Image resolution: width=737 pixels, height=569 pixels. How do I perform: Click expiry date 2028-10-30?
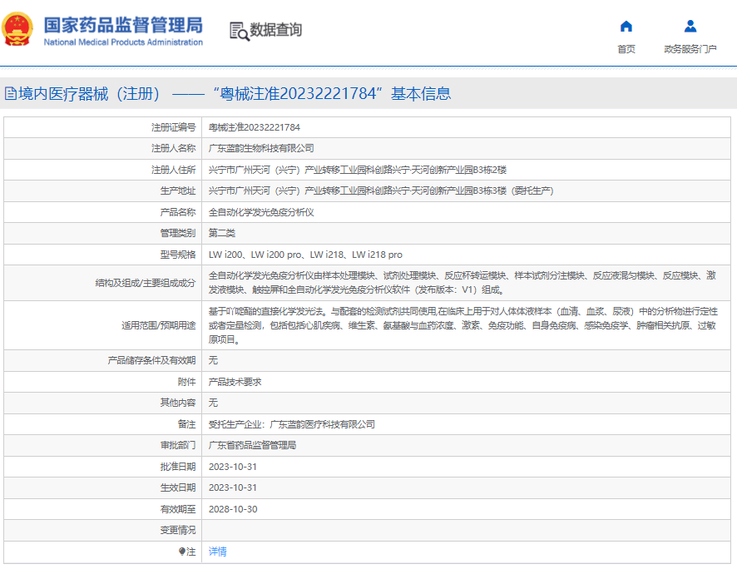tap(233, 509)
